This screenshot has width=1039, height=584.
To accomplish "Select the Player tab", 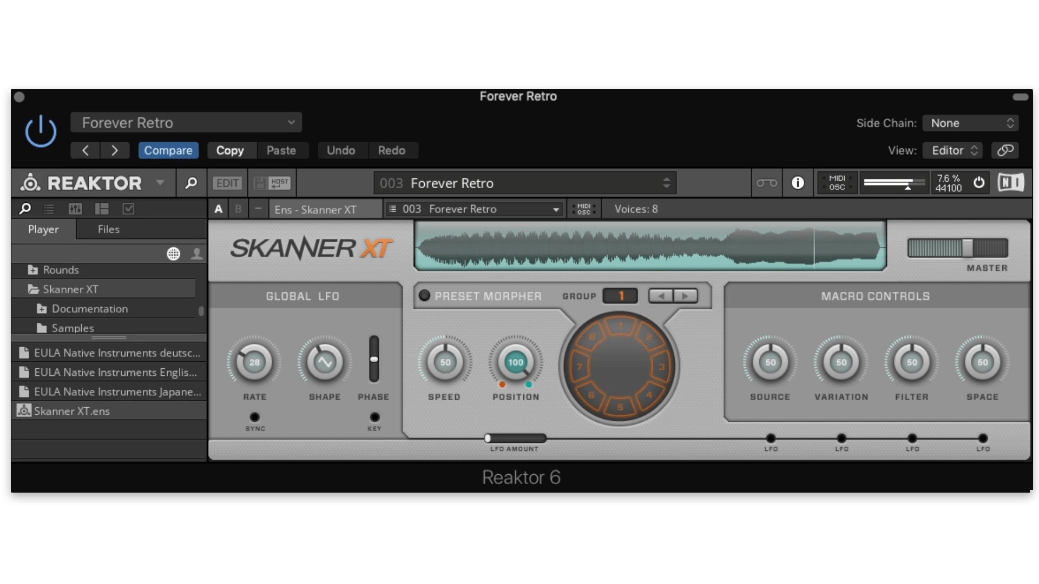I will coord(43,229).
